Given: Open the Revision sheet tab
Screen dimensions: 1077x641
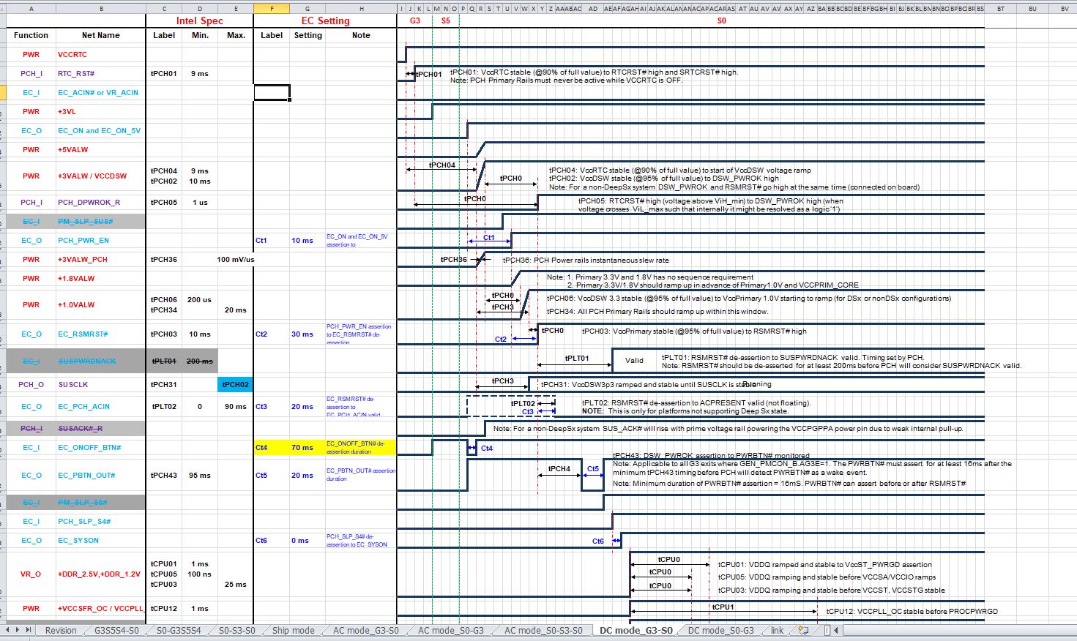Looking at the screenshot, I should pos(60,631).
